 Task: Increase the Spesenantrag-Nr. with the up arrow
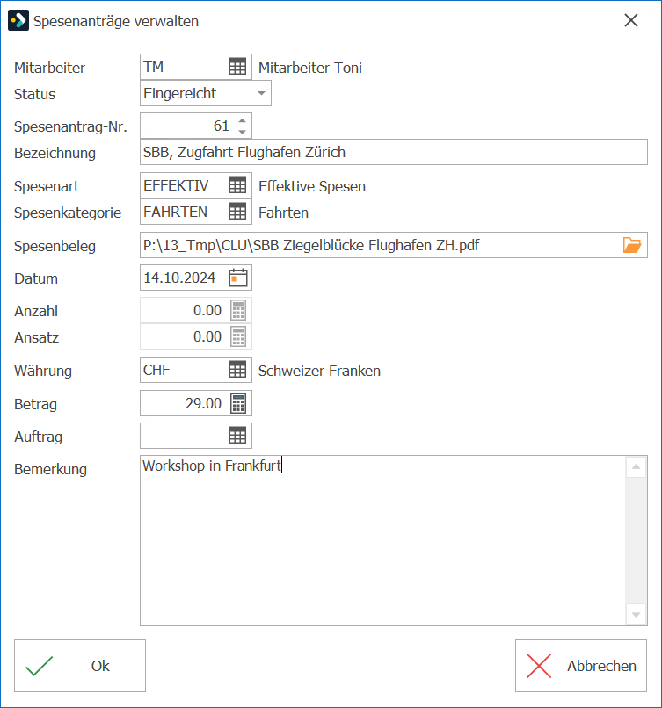243,120
